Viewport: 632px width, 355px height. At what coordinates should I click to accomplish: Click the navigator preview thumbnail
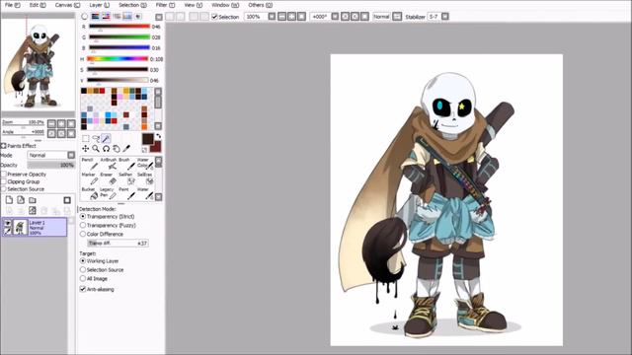click(x=38, y=65)
